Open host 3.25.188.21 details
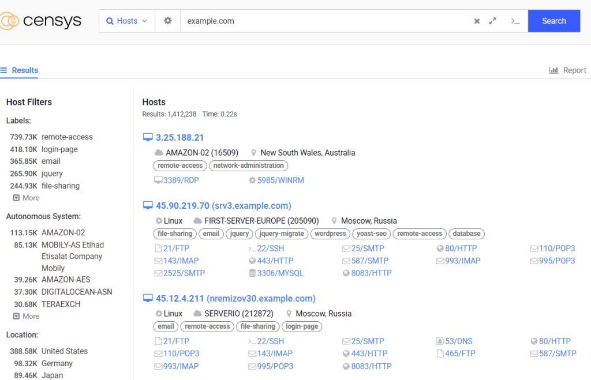The width and height of the screenshot is (591, 380). click(180, 137)
